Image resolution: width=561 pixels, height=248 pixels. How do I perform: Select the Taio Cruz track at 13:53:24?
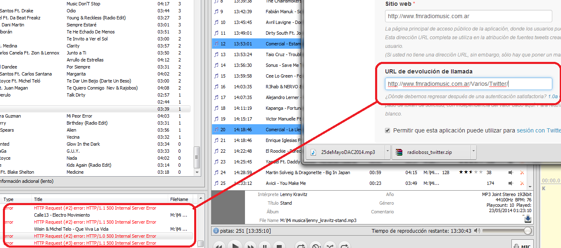coord(257,54)
